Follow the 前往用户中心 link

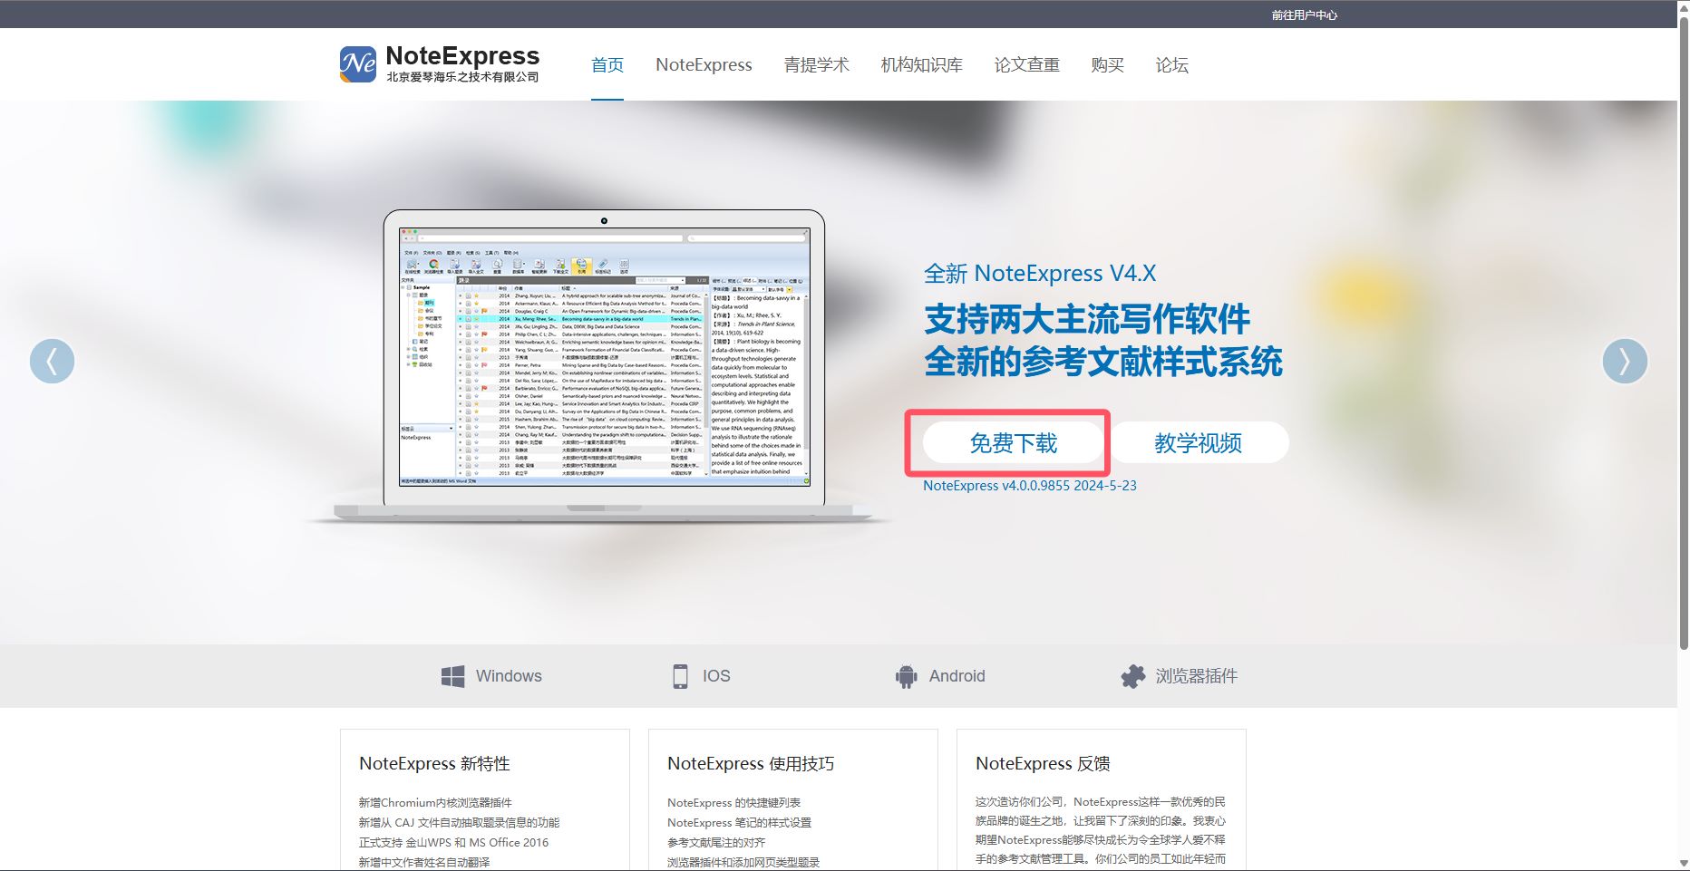1304,15
